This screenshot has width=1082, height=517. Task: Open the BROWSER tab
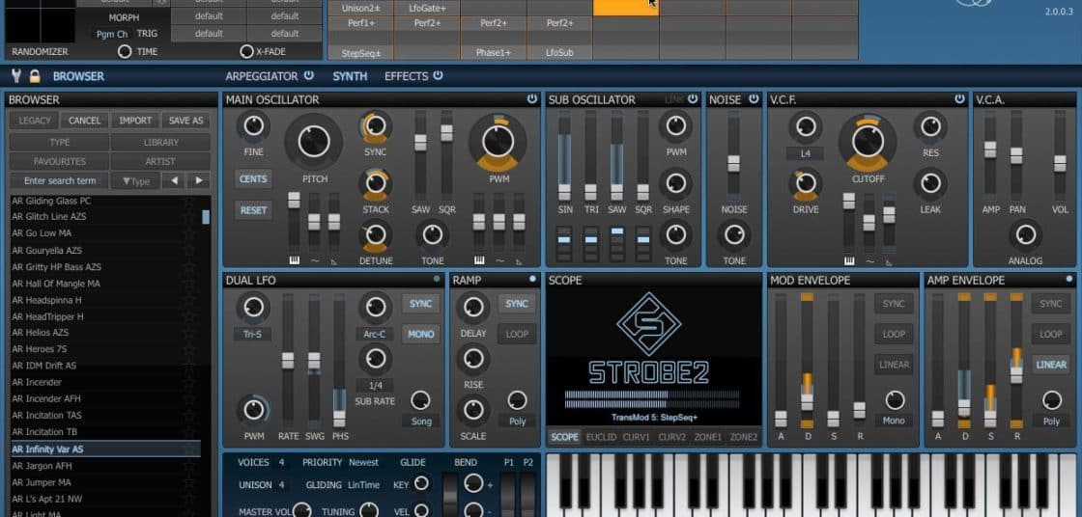point(78,76)
